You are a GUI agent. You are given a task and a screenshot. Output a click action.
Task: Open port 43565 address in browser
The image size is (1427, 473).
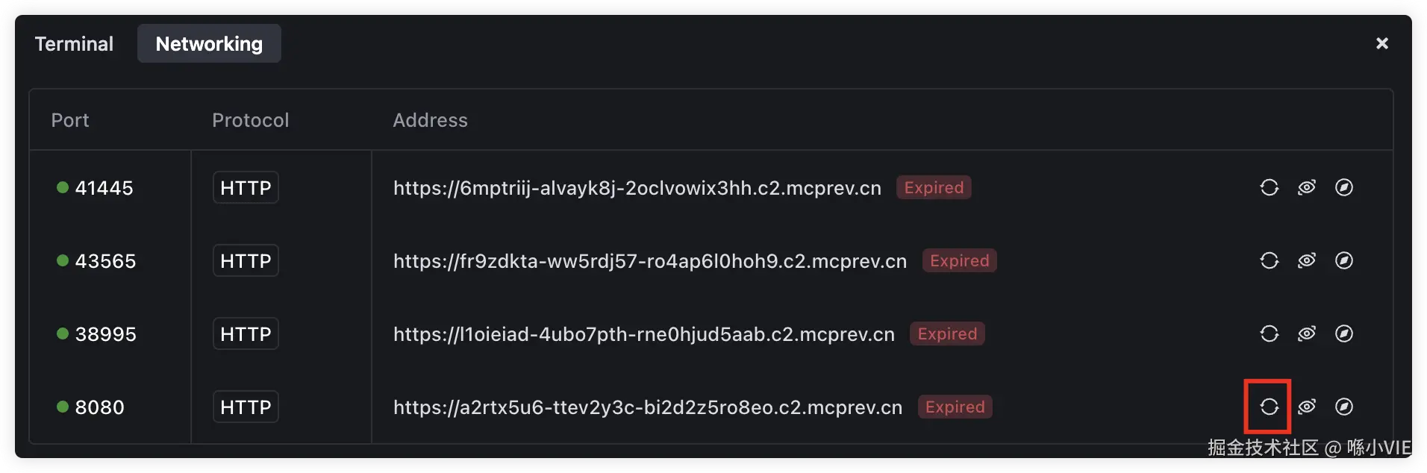coord(1343,260)
